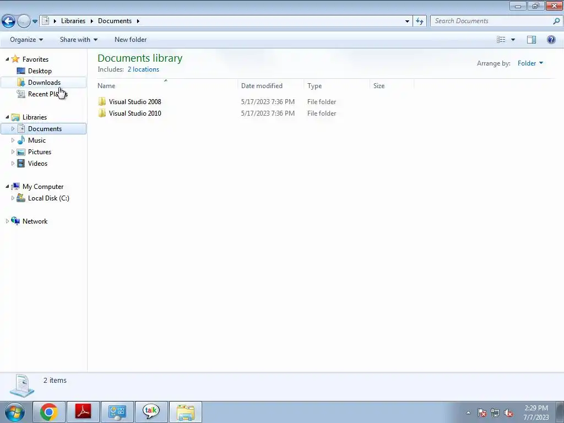564x423 pixels.
Task: Open recent pages dropdown next to Forward
Action: coord(35,21)
